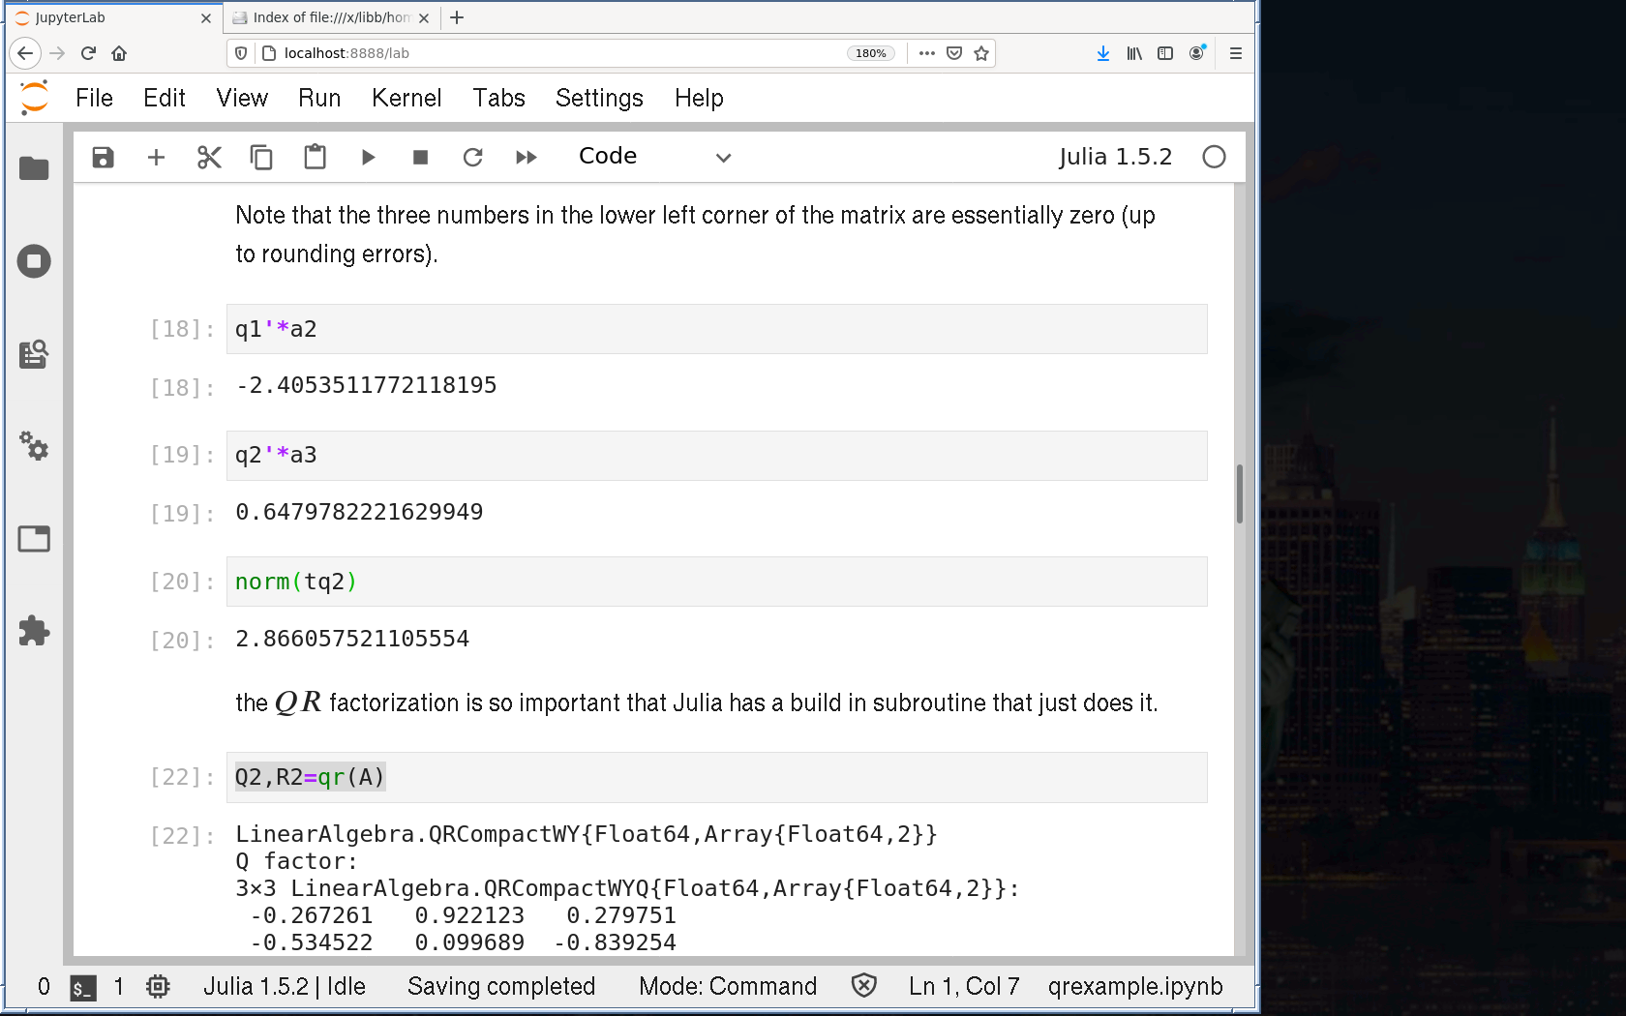Click into the norm(tq2) code cell
This screenshot has width=1626, height=1016.
point(716,582)
